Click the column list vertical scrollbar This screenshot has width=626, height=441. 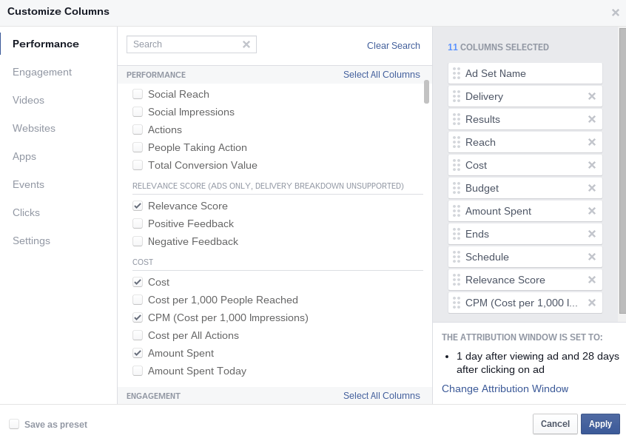pos(426,92)
